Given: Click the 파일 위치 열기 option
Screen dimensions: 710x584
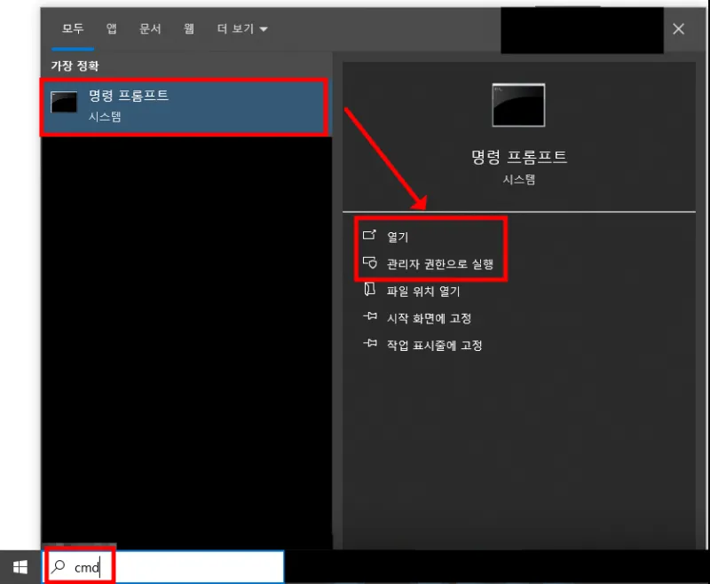Looking at the screenshot, I should [x=423, y=291].
